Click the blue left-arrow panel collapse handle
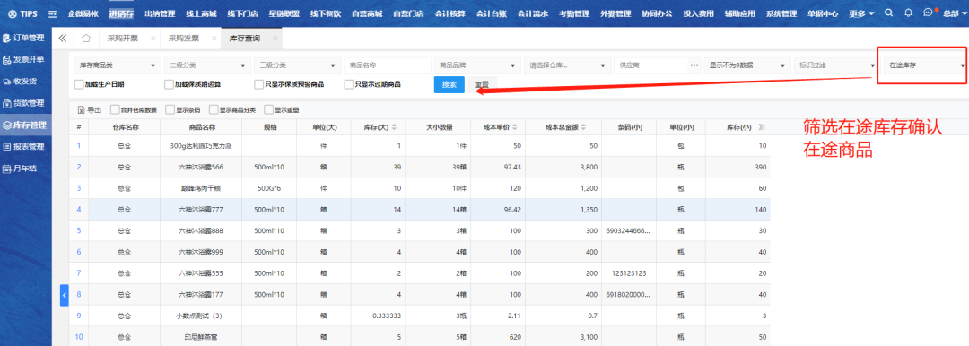 coord(65,295)
